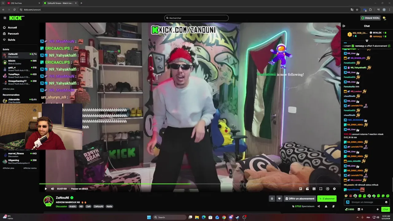Click the KICK logo
Screen dimensions: 393x221
point(16,18)
